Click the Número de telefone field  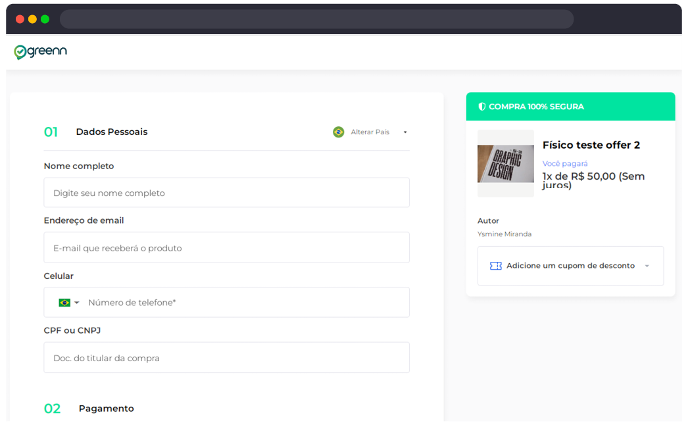coord(243,303)
